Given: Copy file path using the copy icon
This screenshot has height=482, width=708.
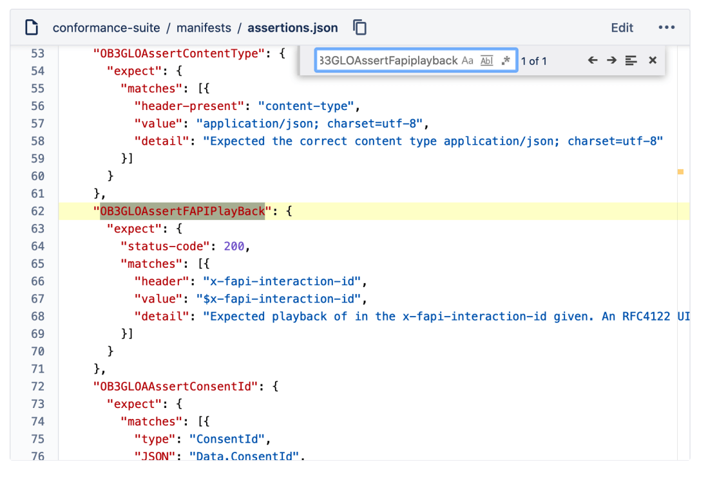Looking at the screenshot, I should [359, 28].
